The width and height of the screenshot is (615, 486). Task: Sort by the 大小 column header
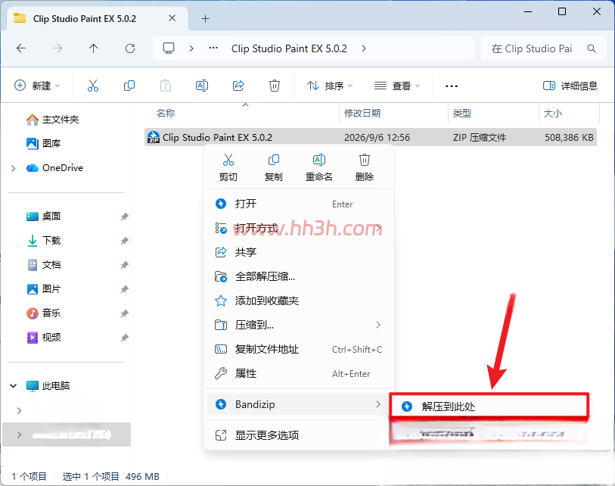click(553, 114)
